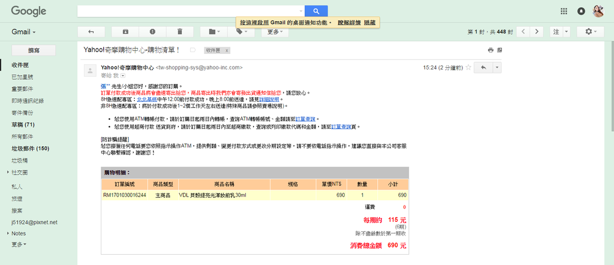This screenshot has height=265, width=614.
Task: Open Google notifications bell
Action: click(x=582, y=11)
